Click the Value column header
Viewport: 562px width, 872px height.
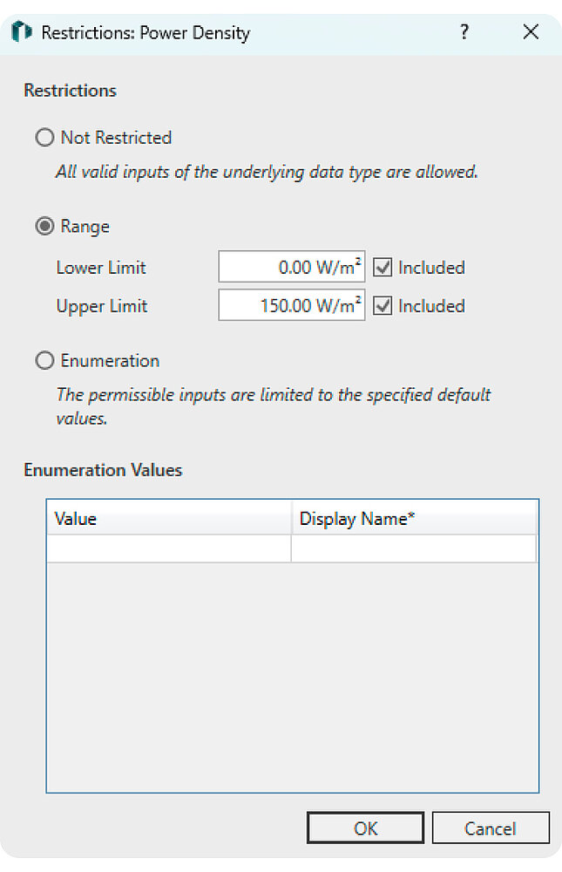pos(168,519)
